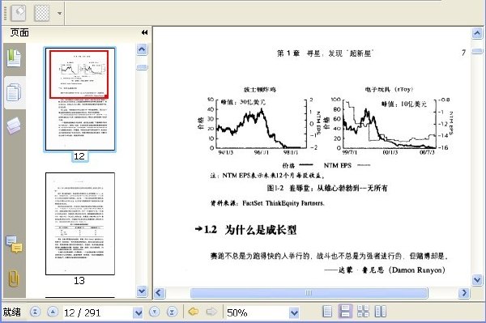This screenshot has width=486, height=323.
Task: Click the document vertical scrollbar thumb
Action: coord(477,51)
